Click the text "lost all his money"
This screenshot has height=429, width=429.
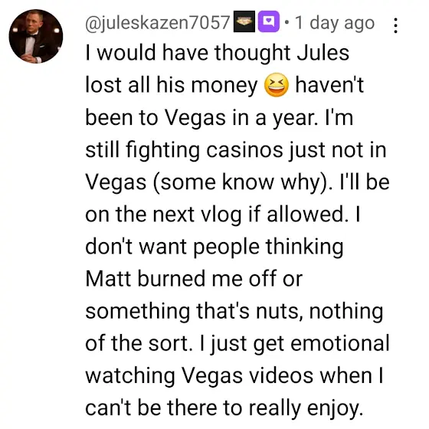pyautogui.click(x=172, y=85)
